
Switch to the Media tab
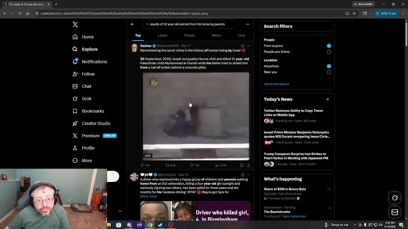pyautogui.click(x=216, y=35)
